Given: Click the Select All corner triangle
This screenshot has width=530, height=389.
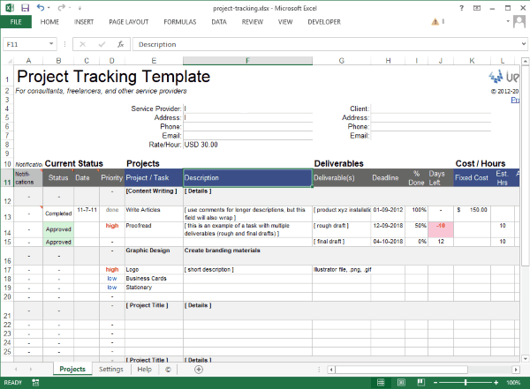Looking at the screenshot, I should click(x=10, y=61).
